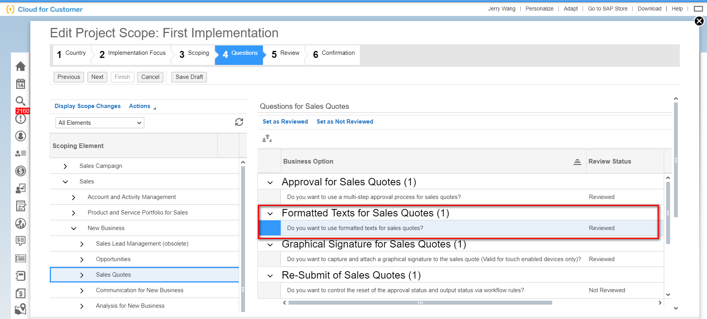Click the refresh icon above scoping tree
This screenshot has width=707, height=319.
pos(239,122)
